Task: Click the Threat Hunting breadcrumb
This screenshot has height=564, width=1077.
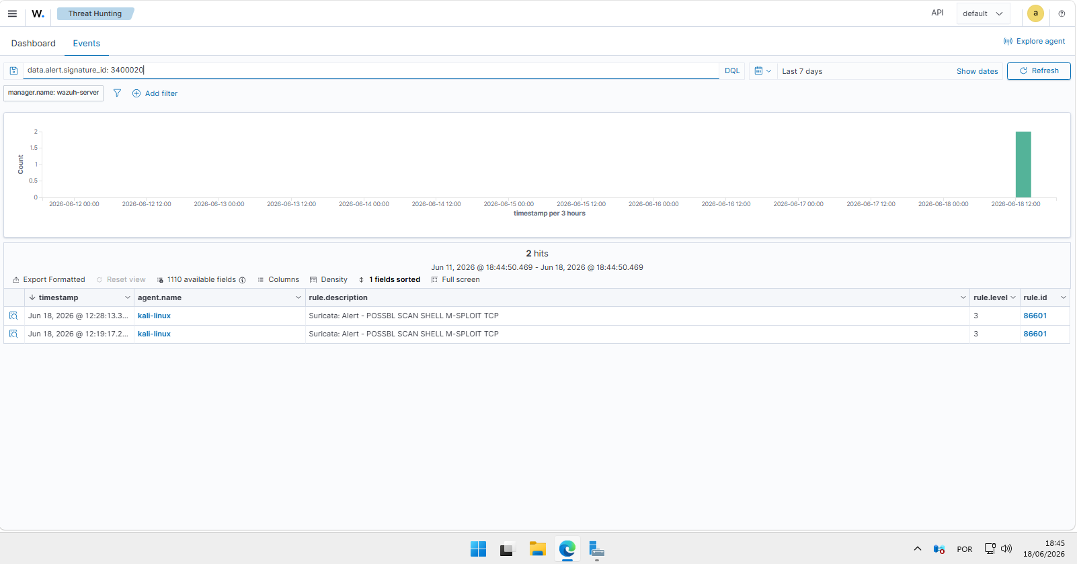Action: pos(95,13)
